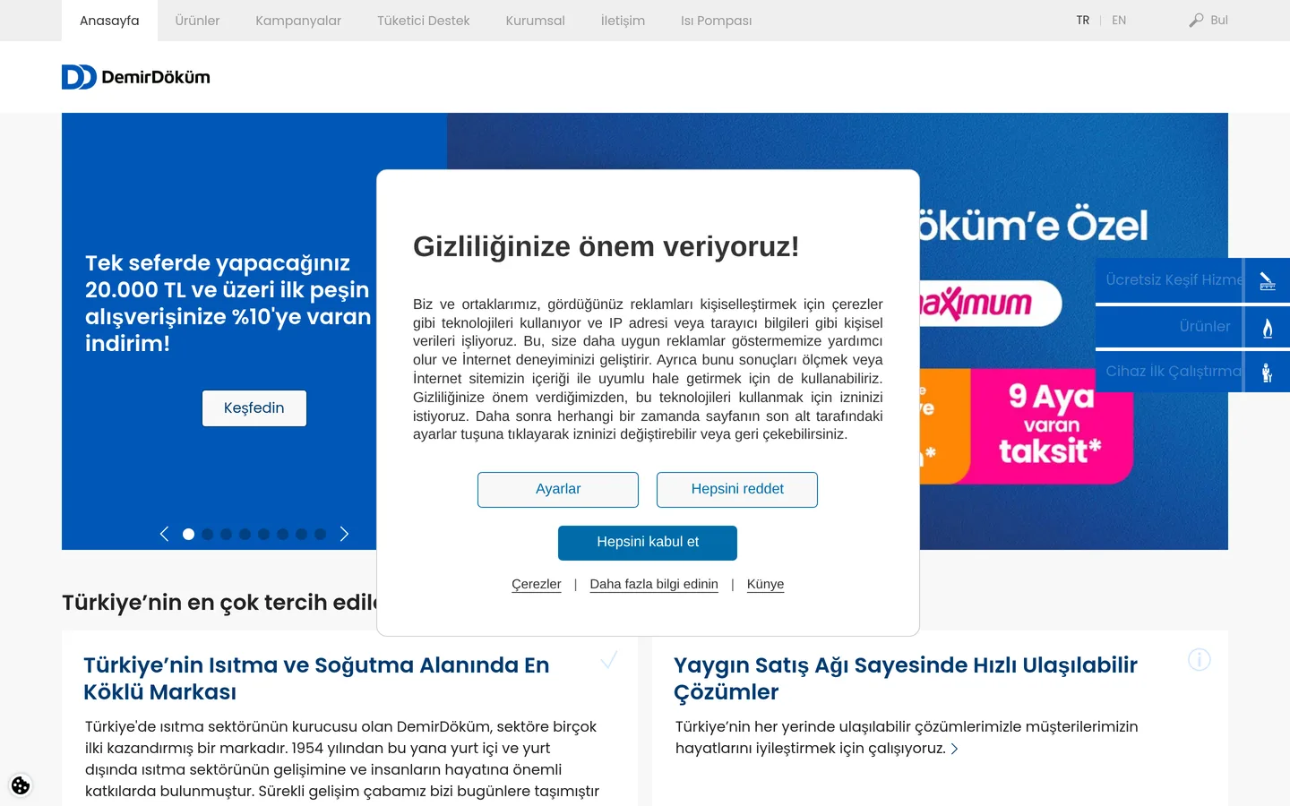Click the DemirDöküm logo
The width and height of the screenshot is (1290, 806).
(136, 77)
